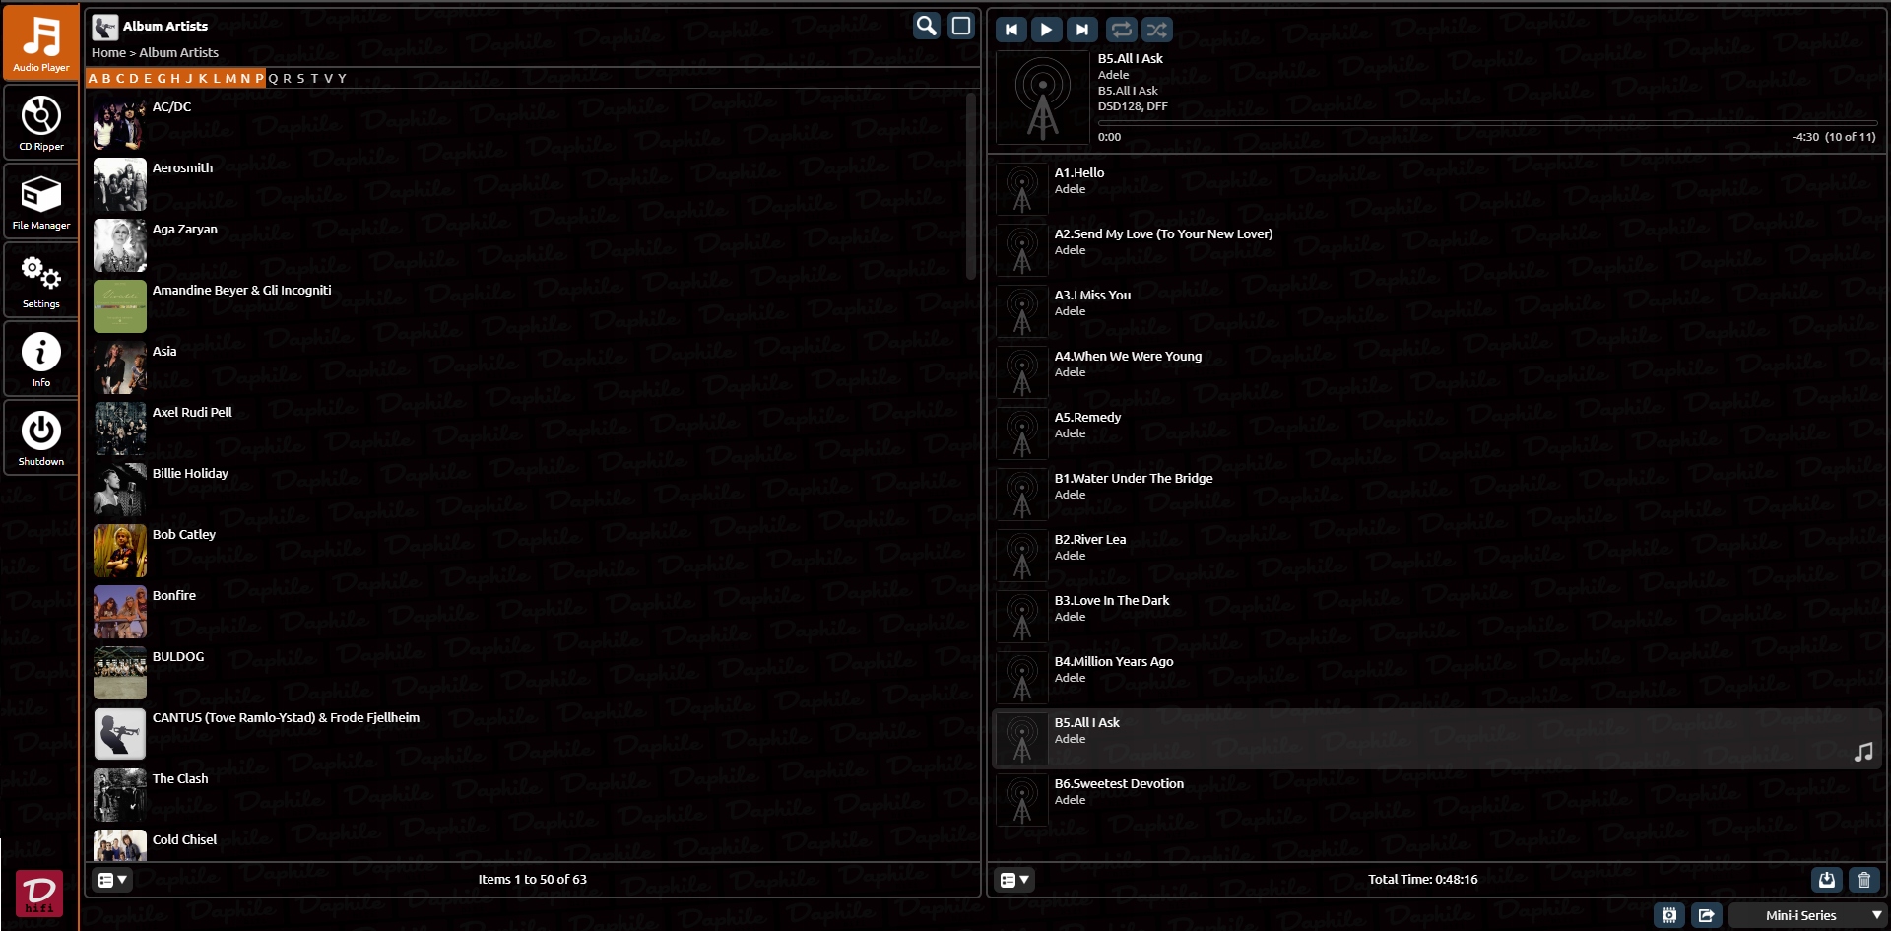The height and width of the screenshot is (931, 1891).
Task: Start playback with the play button
Action: [1047, 30]
